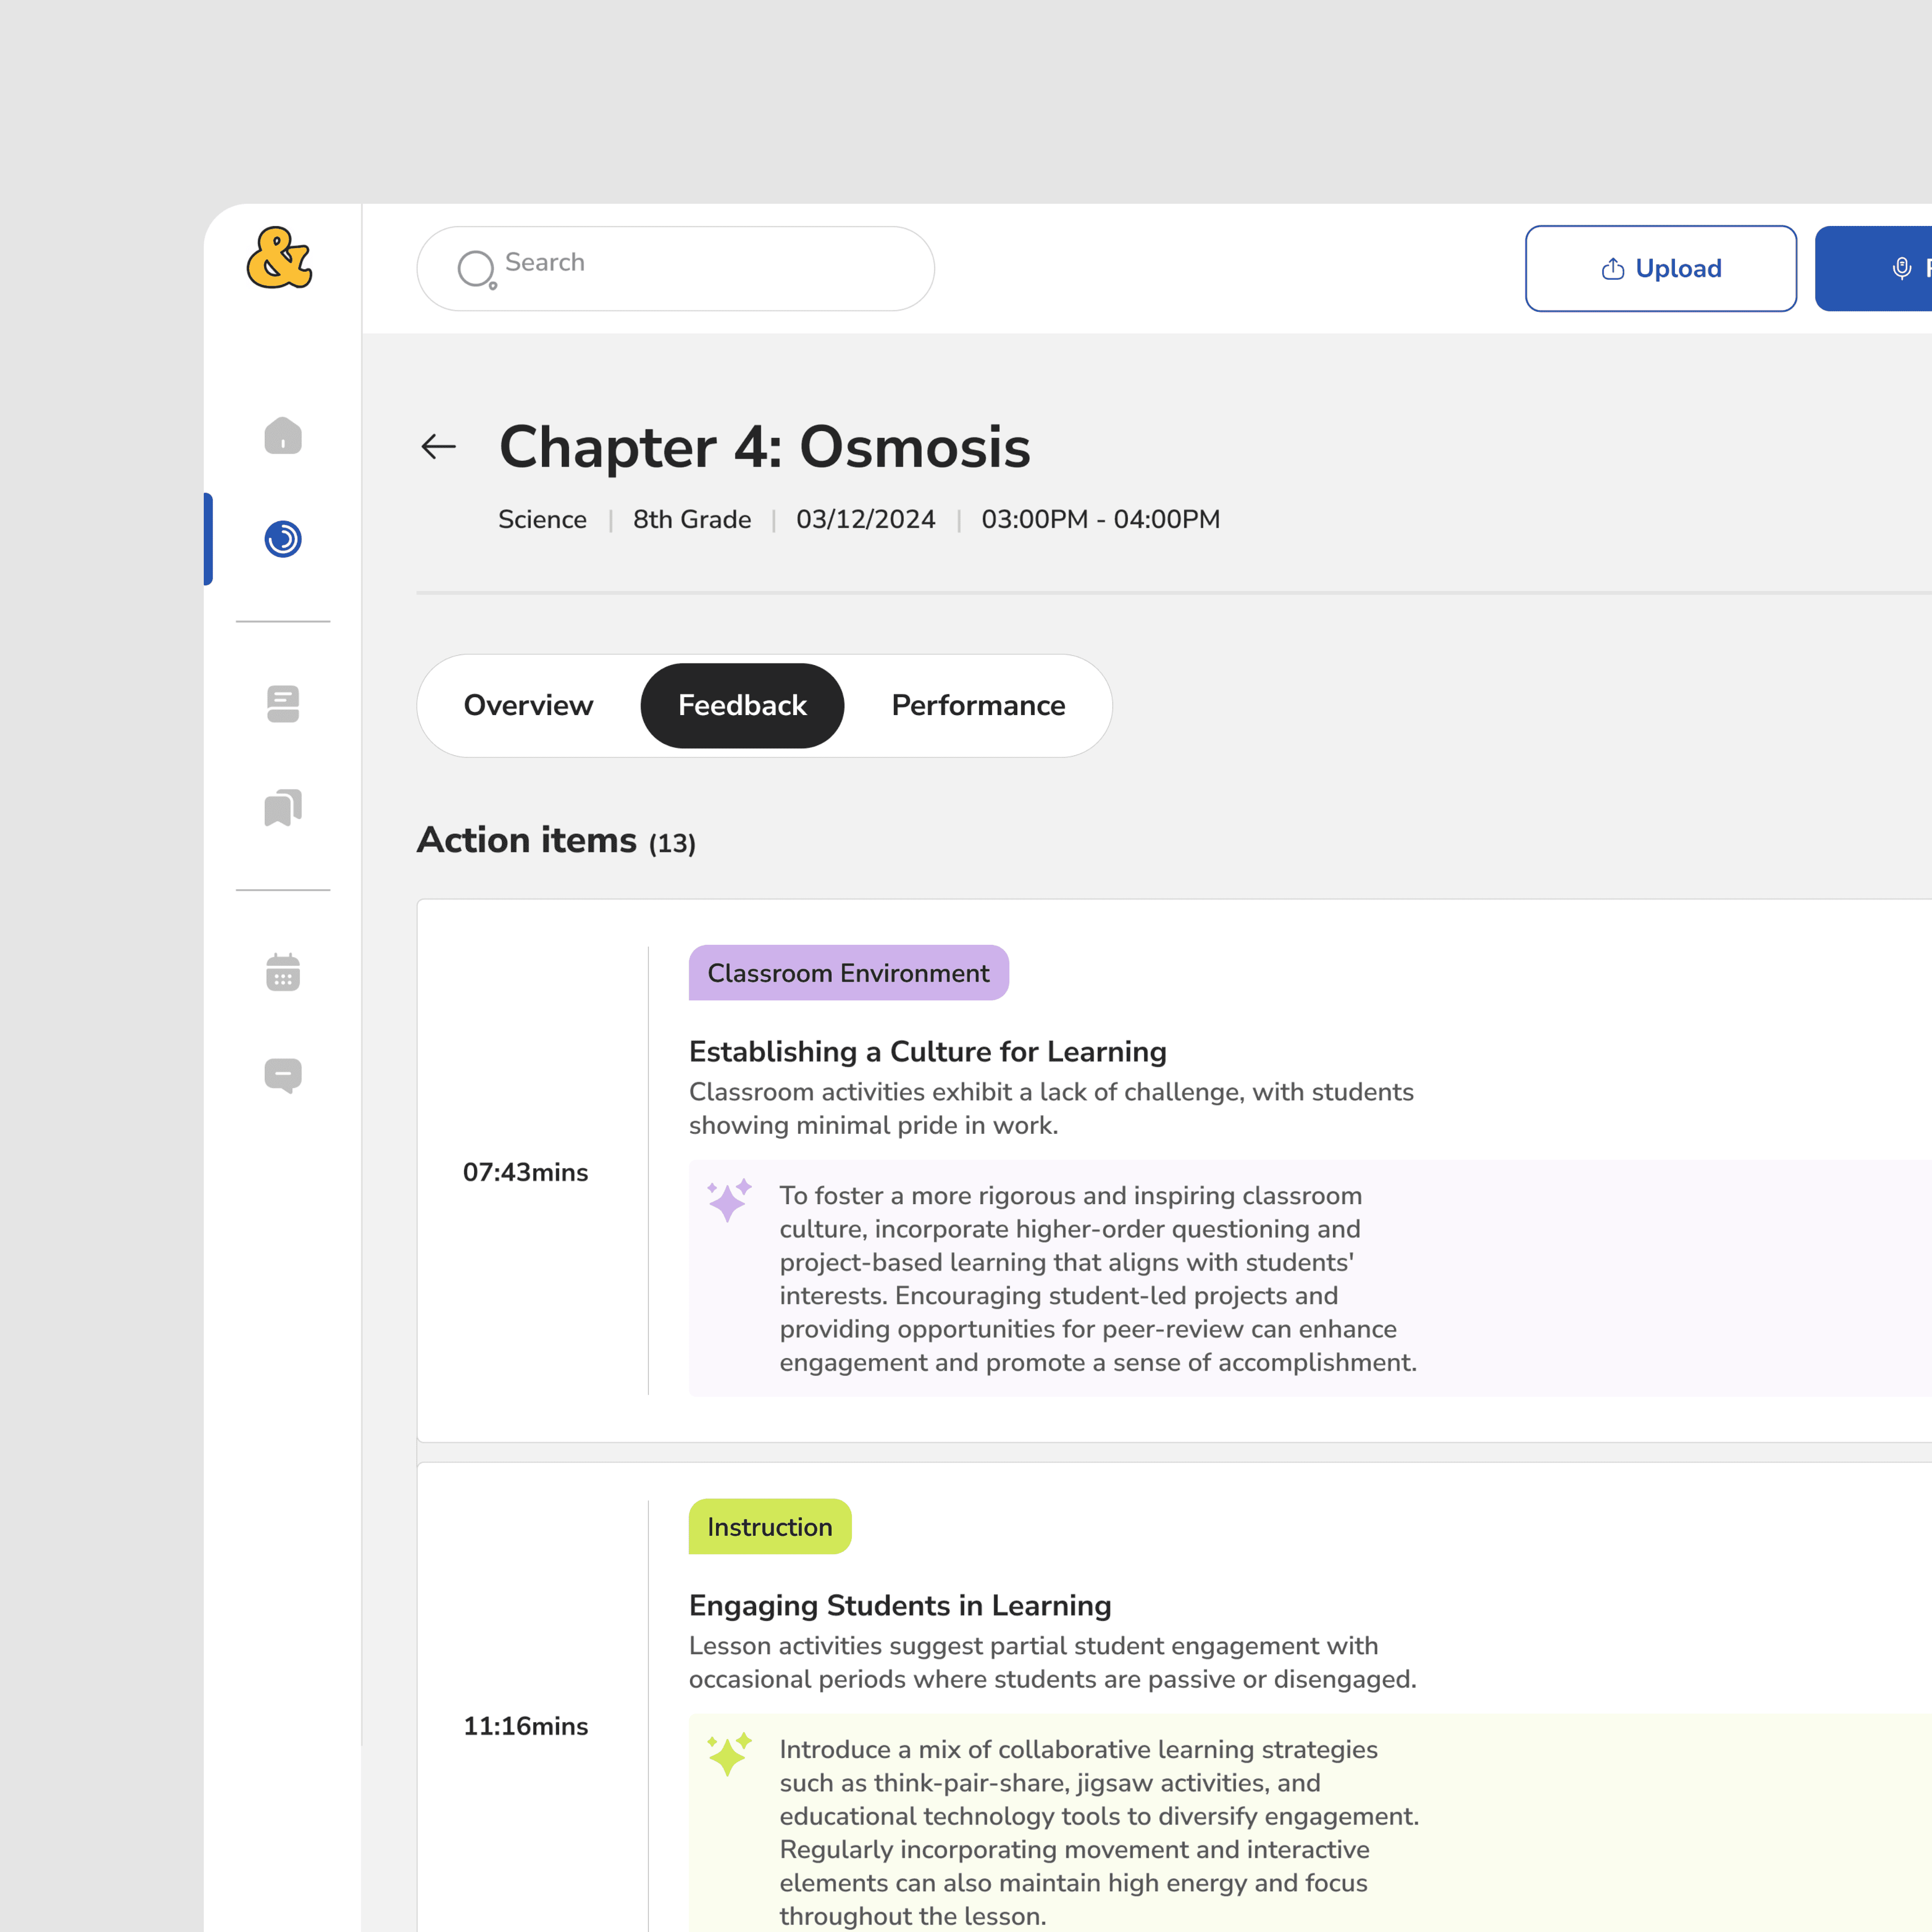Screen dimensions: 1932x1932
Task: Open the calendar sidebar icon
Action: tap(283, 972)
